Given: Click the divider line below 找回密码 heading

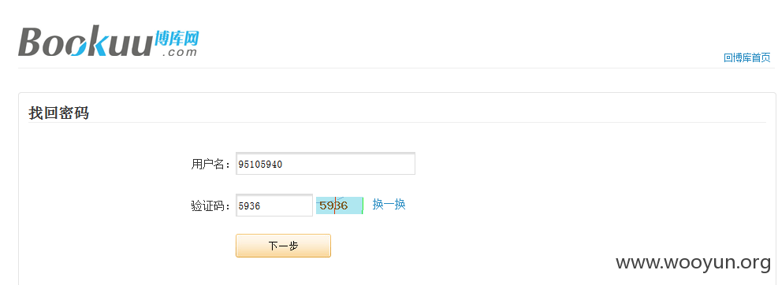Looking at the screenshot, I should (x=397, y=122).
